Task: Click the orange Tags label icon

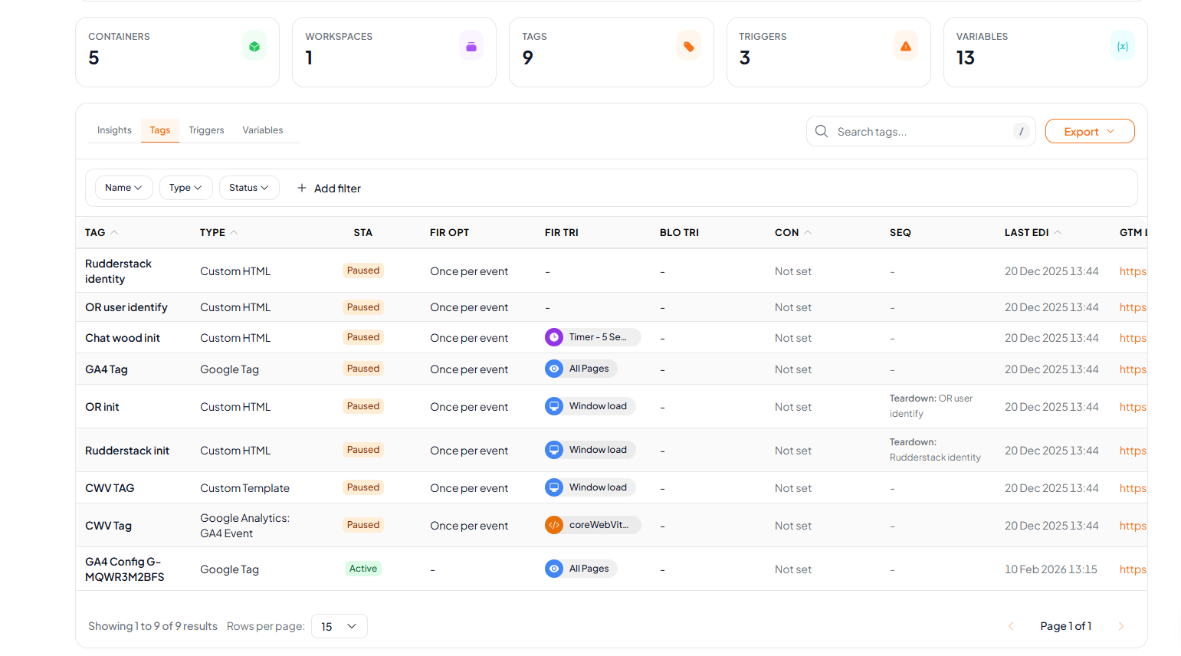Action: [x=689, y=46]
